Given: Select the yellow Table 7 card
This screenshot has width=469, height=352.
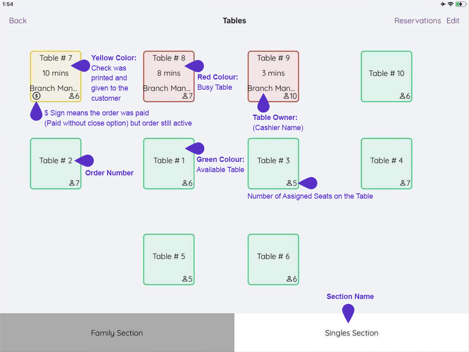Looking at the screenshot, I should click(55, 76).
